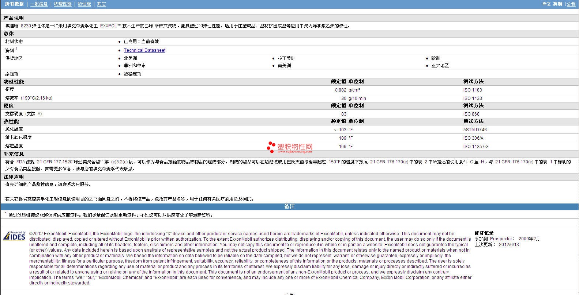The width and height of the screenshot is (579, 295).
Task: Click the 已商用：当前有效 status value
Action: pyautogui.click(x=141, y=42)
